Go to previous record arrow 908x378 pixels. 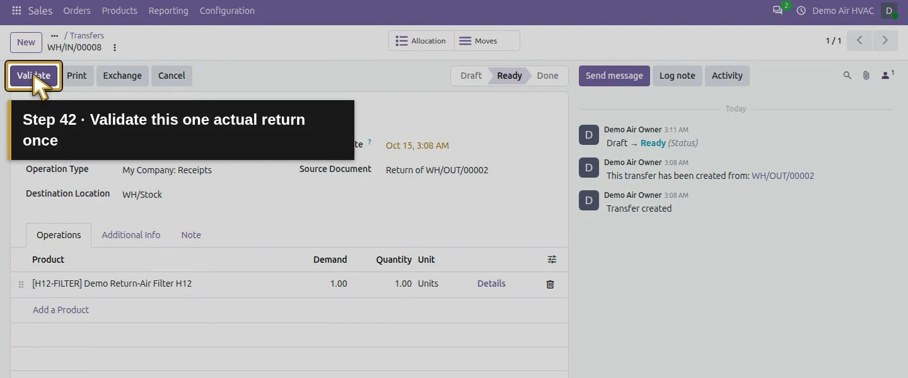click(x=859, y=40)
